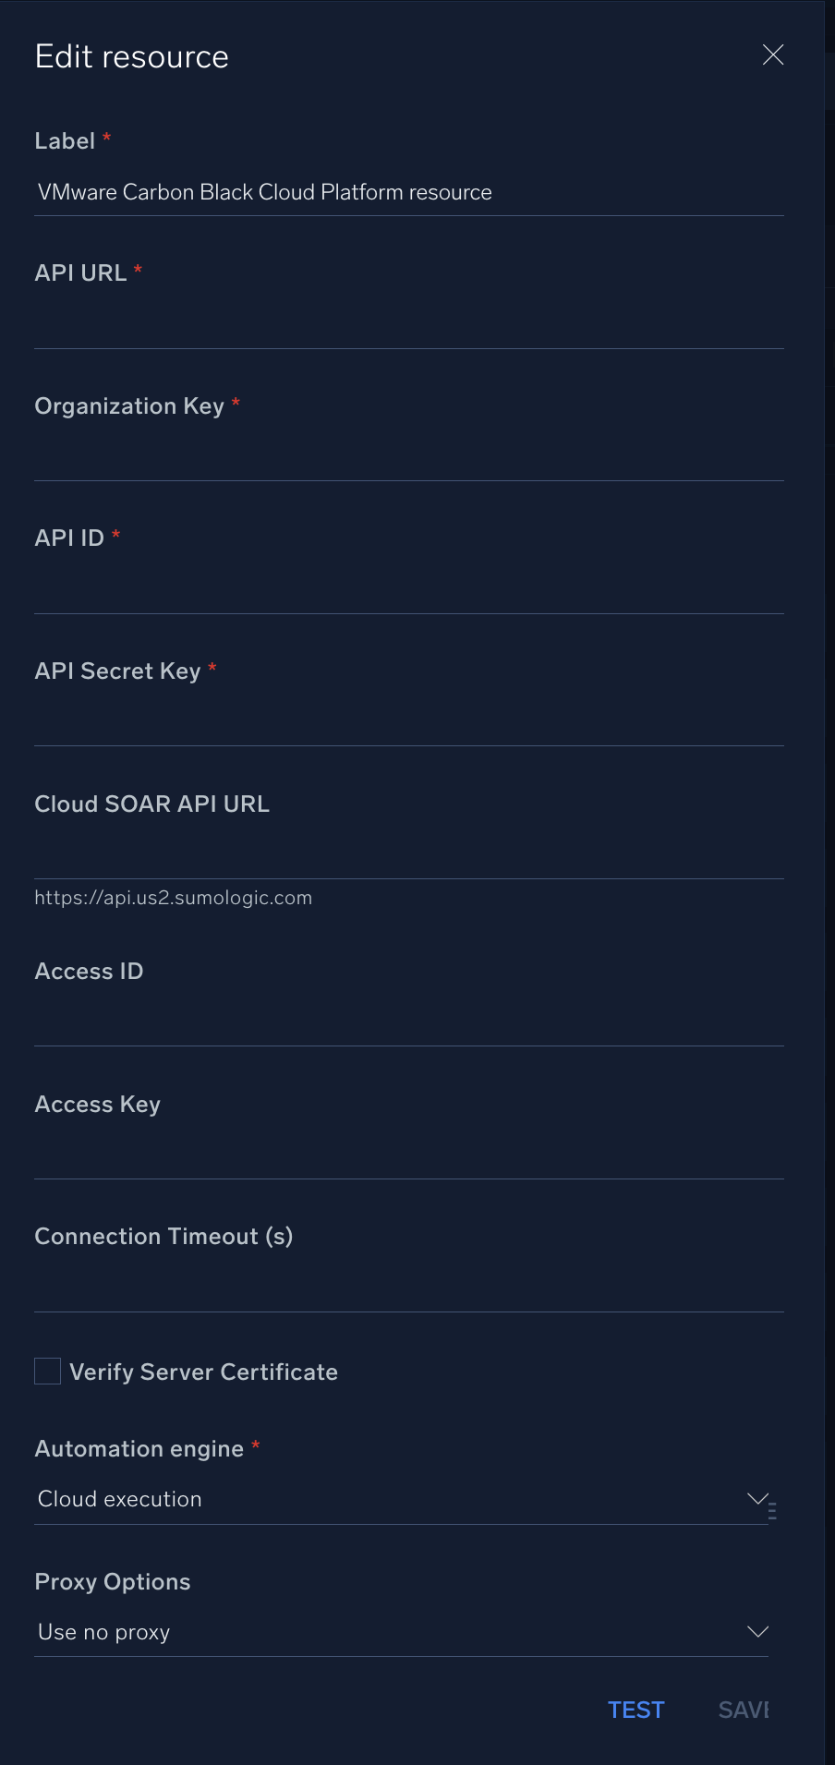Enable Verify Server Certificate
835x1765 pixels.
pyautogui.click(x=46, y=1371)
